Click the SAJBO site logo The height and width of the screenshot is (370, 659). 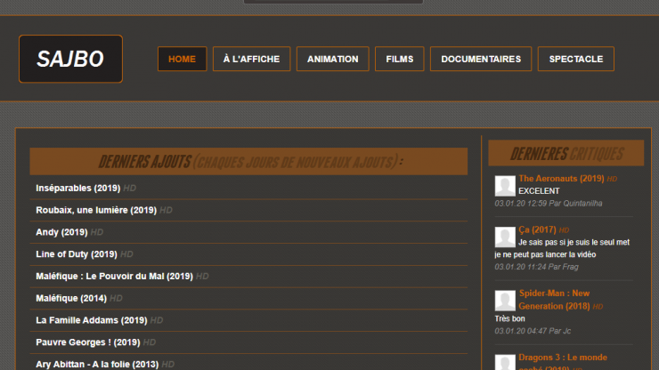[70, 60]
